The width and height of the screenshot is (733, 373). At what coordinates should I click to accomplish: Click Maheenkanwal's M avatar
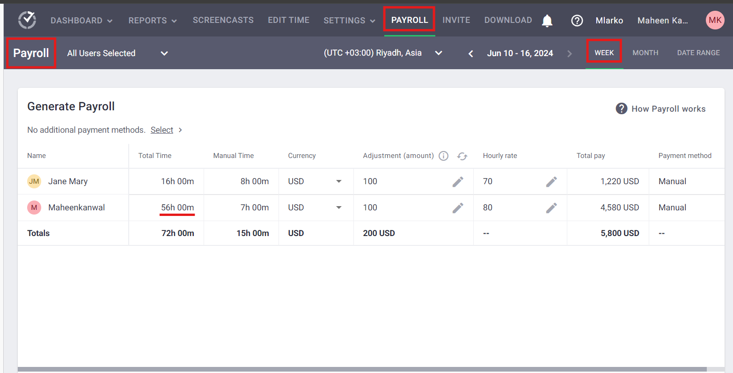[34, 208]
